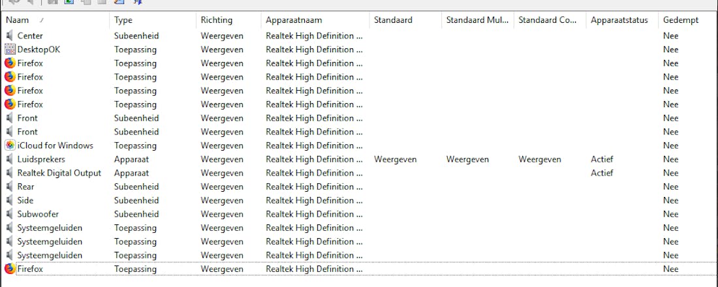718x287 pixels.
Task: Click the speaker icon beside Subwoofer
Action: [10, 214]
